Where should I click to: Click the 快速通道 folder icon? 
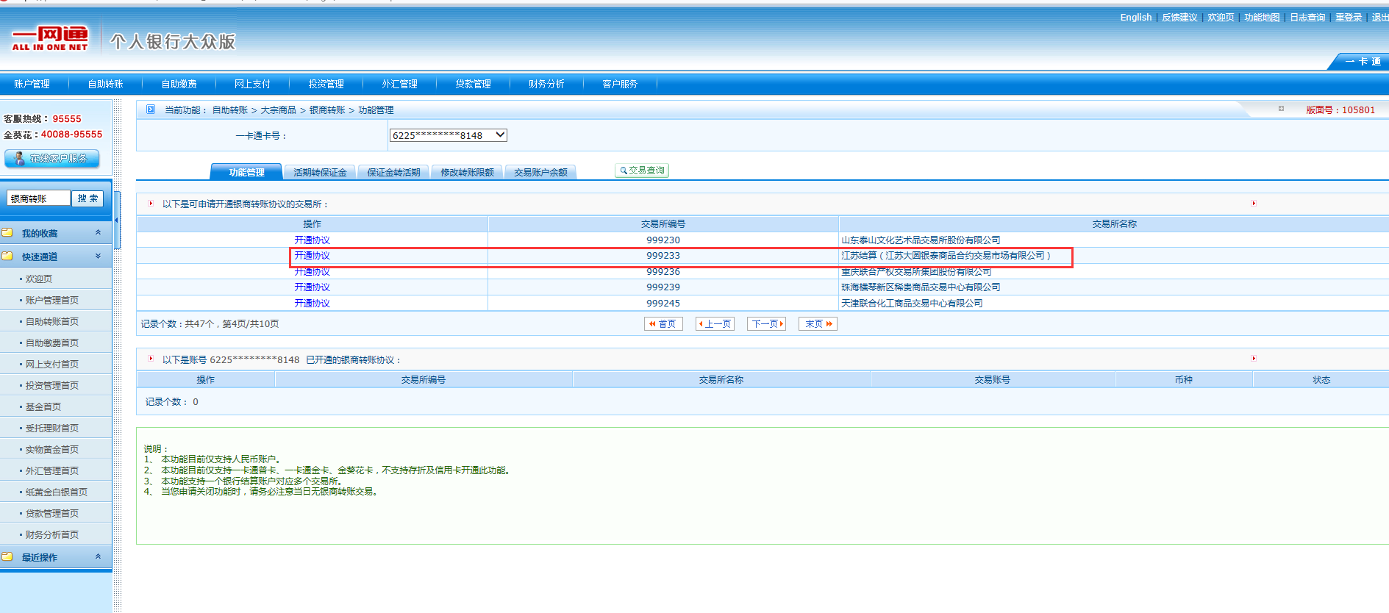pos(7,256)
